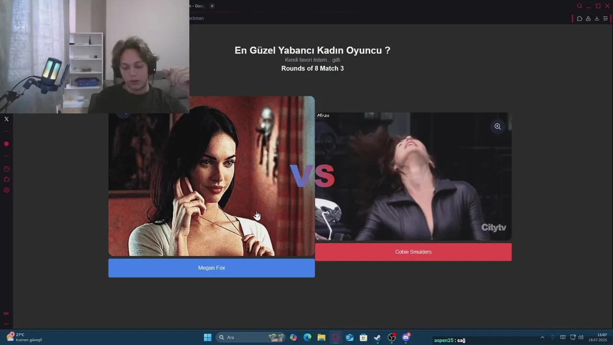Viewport: 613px width, 345px height.
Task: Click the 'En Güzel Yabancı Kadın Oyuncu ?' title
Action: (x=312, y=50)
